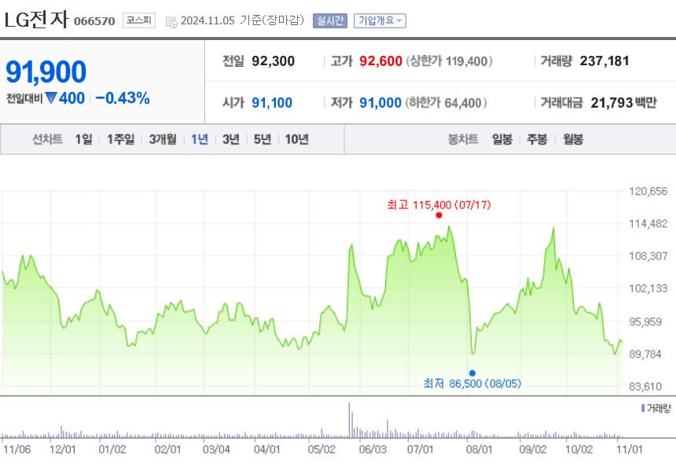Viewport: 676px width, 466px height.
Task: Click the y-axis label 120,656
Action: pos(648,191)
